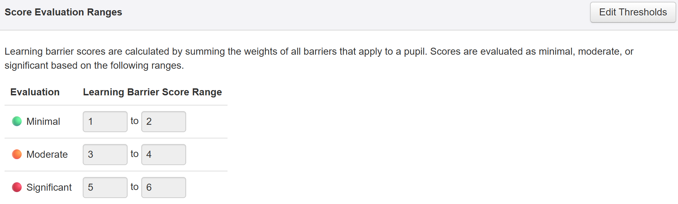Viewport: 678px width, 204px height.
Task: Click the green Minimal status dot
Action: pos(17,121)
